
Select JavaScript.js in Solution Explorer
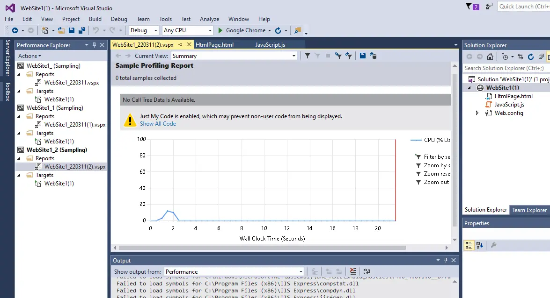point(509,105)
